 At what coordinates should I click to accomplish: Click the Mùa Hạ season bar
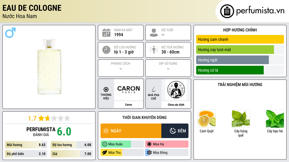click(167, 144)
